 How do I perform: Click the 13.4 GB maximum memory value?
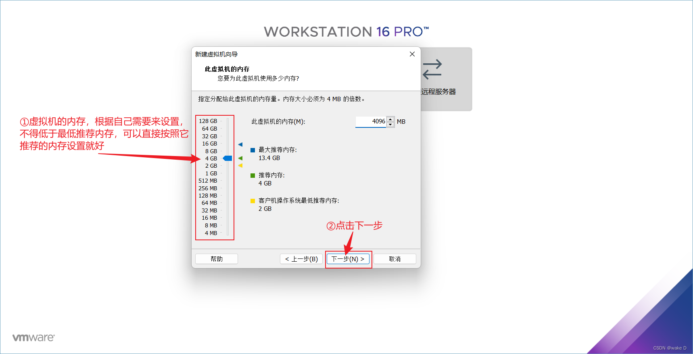pyautogui.click(x=269, y=158)
